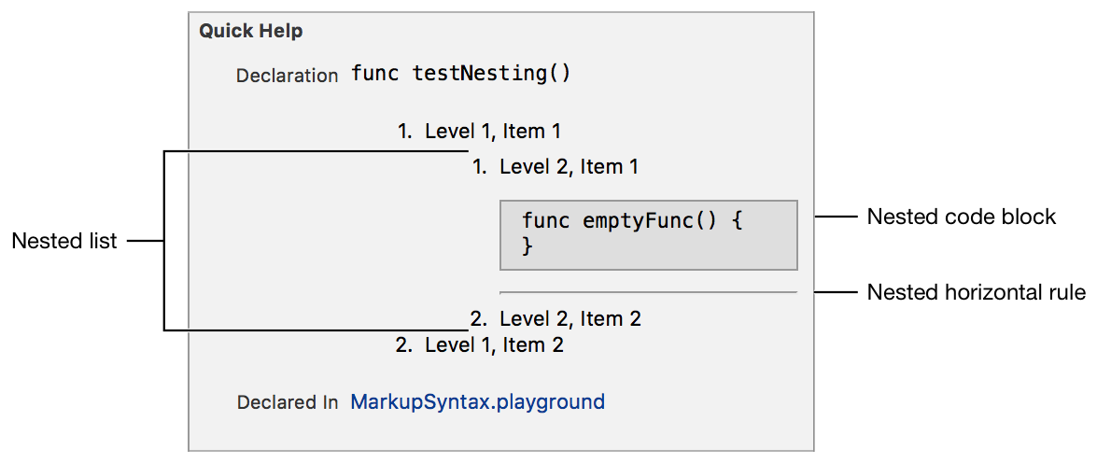Open the MarkupSyntax.playground link

point(477,402)
